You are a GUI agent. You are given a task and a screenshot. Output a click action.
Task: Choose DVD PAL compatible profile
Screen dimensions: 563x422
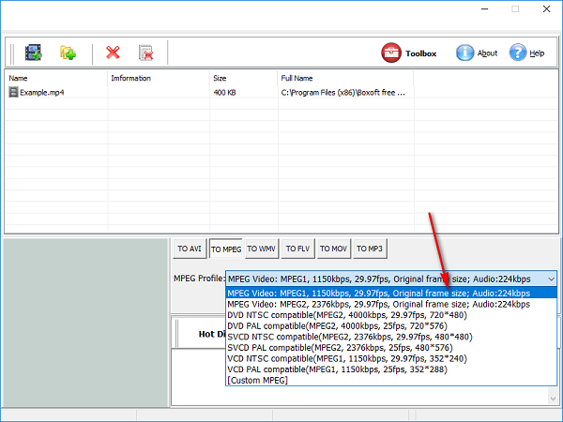391,325
